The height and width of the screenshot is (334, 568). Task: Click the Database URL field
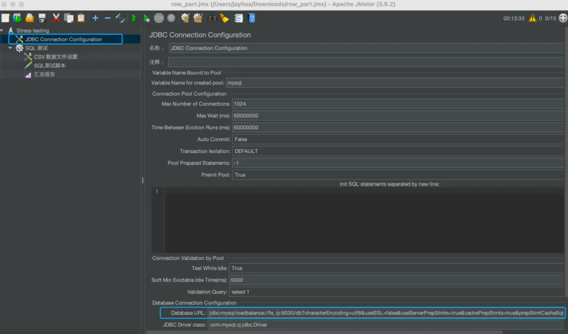tap(386, 313)
